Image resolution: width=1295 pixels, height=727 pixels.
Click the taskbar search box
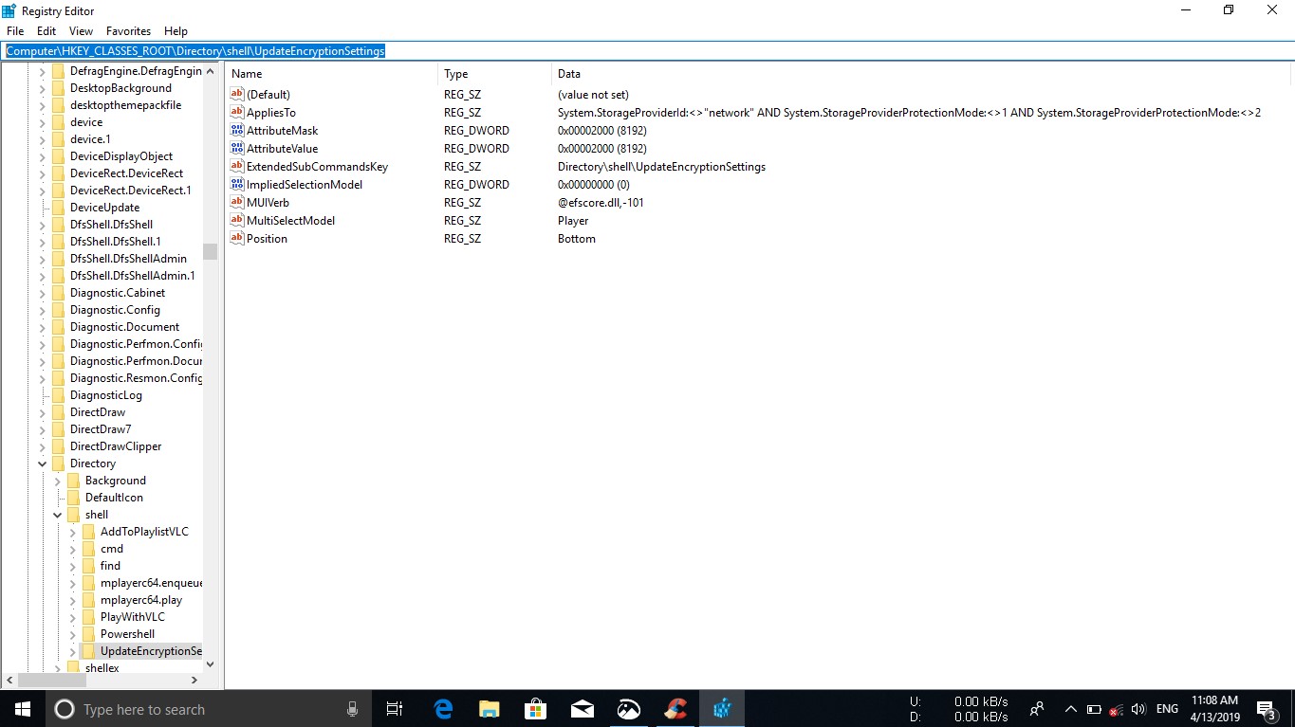(208, 709)
